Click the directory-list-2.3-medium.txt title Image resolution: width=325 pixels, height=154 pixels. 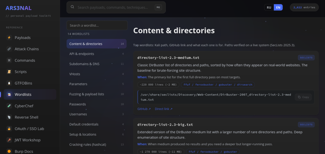click(168, 58)
